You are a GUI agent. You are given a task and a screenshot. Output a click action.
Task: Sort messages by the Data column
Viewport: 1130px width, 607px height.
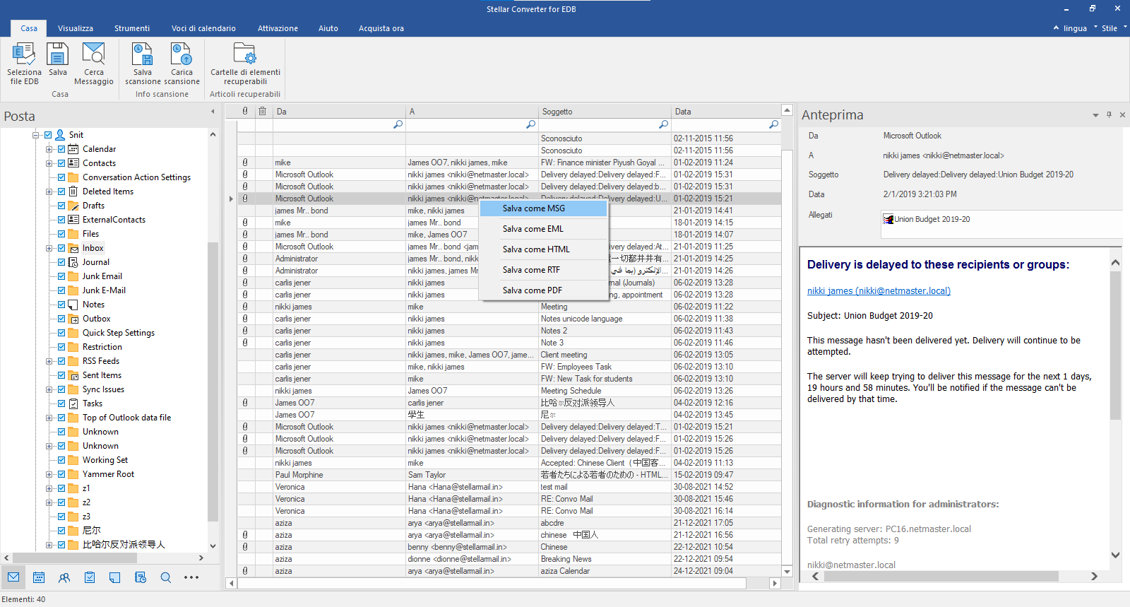(725, 111)
